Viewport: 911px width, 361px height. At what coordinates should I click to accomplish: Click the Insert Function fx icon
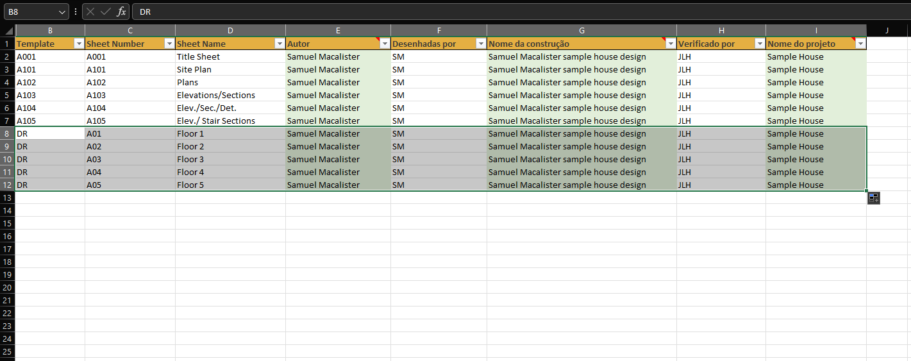121,12
